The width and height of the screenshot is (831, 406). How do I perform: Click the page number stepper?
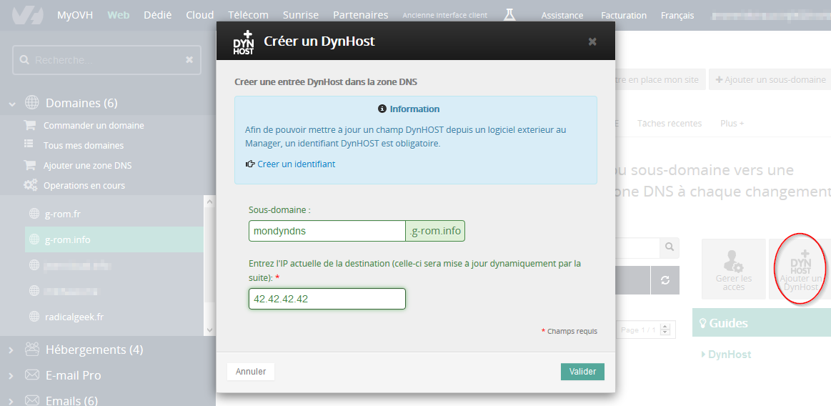point(666,330)
